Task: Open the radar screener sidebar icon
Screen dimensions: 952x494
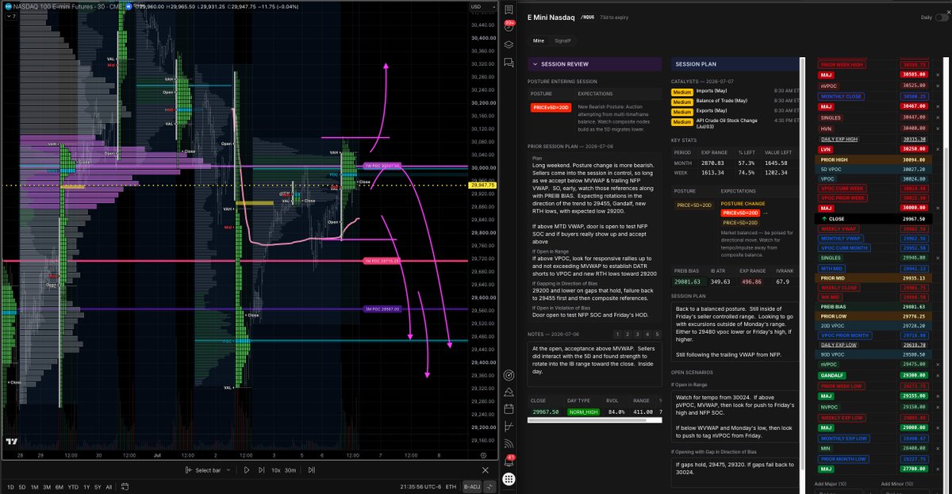Action: coord(509,373)
